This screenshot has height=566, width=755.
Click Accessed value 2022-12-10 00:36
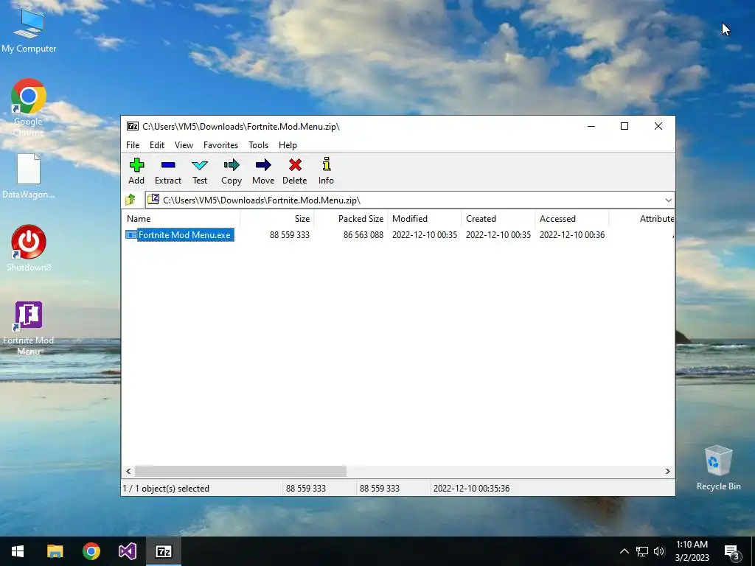[572, 235]
